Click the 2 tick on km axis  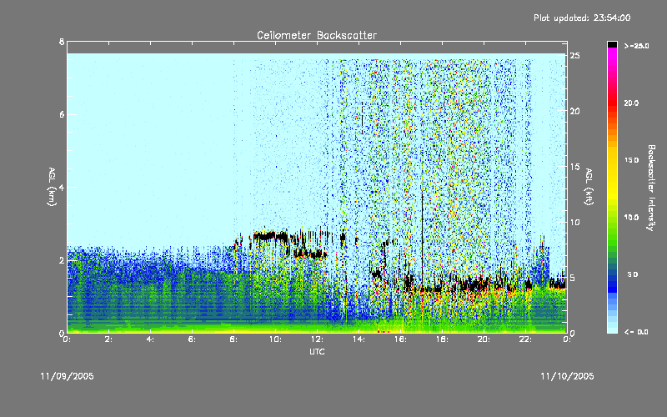[x=62, y=260]
